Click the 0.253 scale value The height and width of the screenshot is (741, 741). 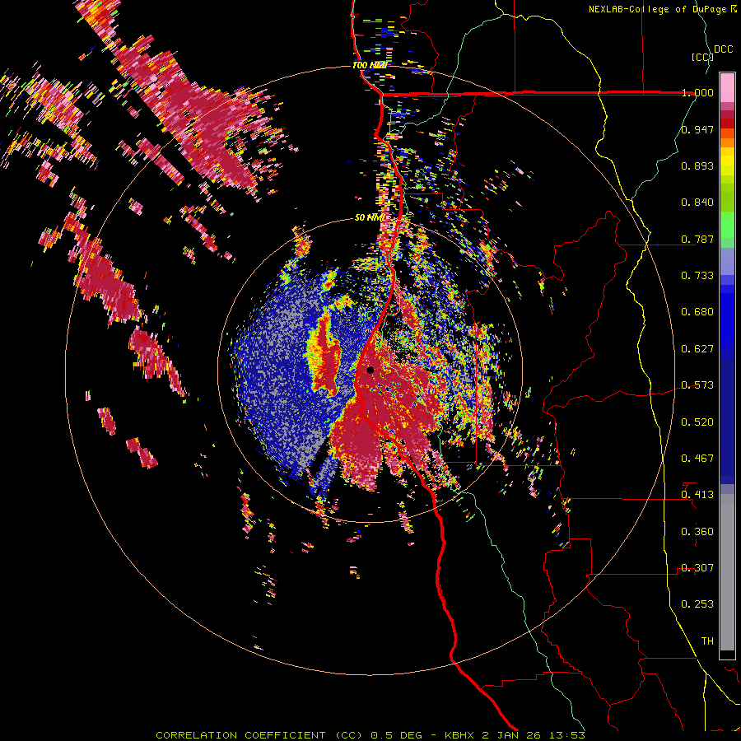point(697,604)
